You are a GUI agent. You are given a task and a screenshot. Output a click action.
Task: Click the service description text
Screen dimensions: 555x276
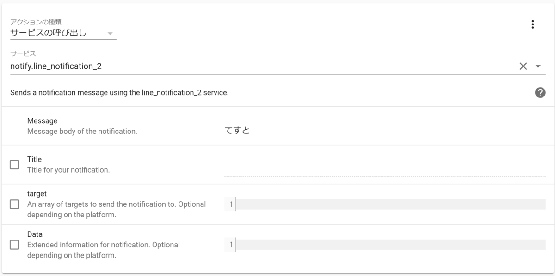click(119, 92)
